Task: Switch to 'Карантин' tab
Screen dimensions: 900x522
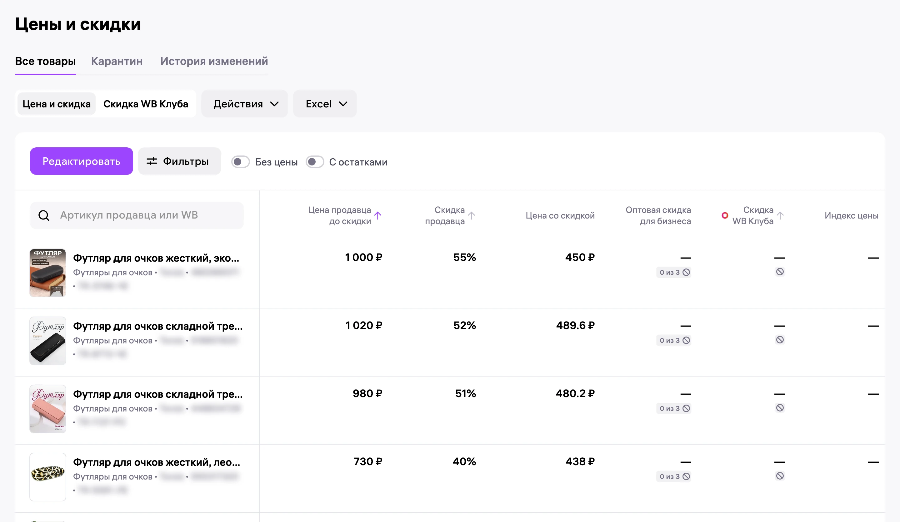Action: pos(117,61)
